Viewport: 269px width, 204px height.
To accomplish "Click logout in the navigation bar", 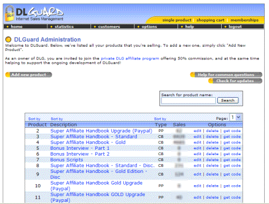I will (235, 26).
